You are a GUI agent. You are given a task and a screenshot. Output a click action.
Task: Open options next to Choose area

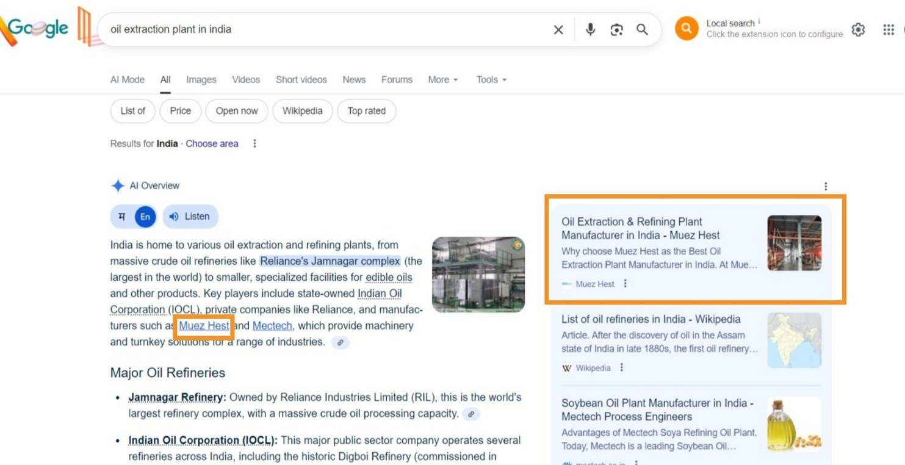(254, 143)
